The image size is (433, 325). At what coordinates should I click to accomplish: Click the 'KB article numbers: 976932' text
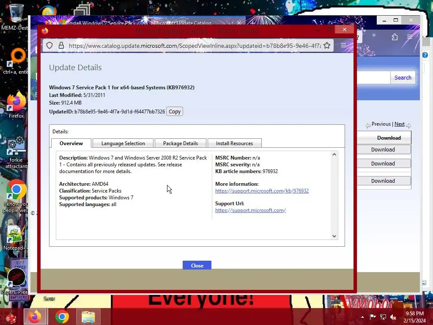point(247,171)
